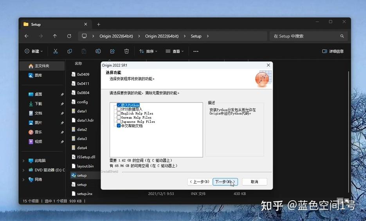Screen dimensions: 366x221
Task: Click the PC monitor icon in address bar
Action: coord(84,36)
